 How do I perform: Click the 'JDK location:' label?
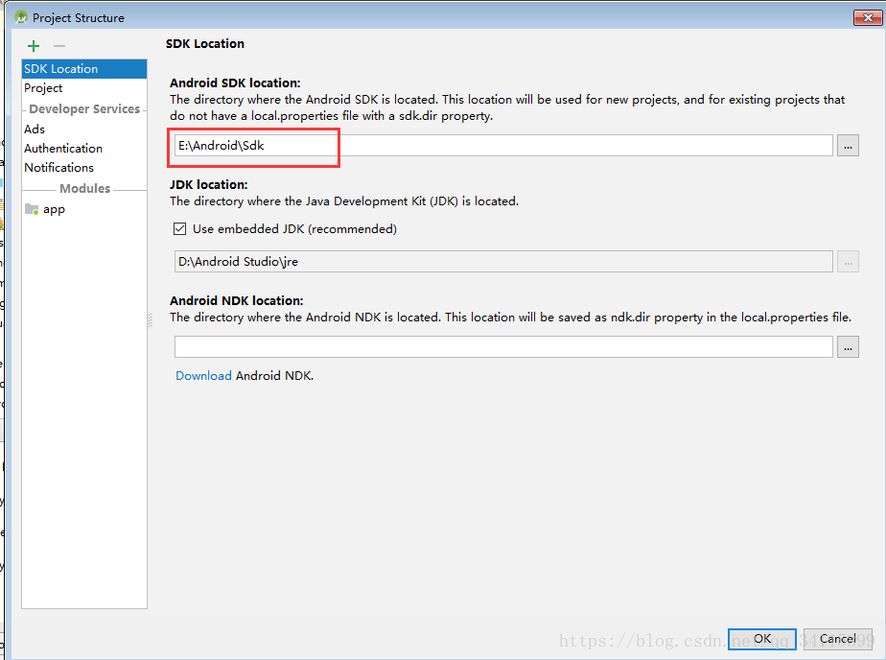pyautogui.click(x=208, y=185)
